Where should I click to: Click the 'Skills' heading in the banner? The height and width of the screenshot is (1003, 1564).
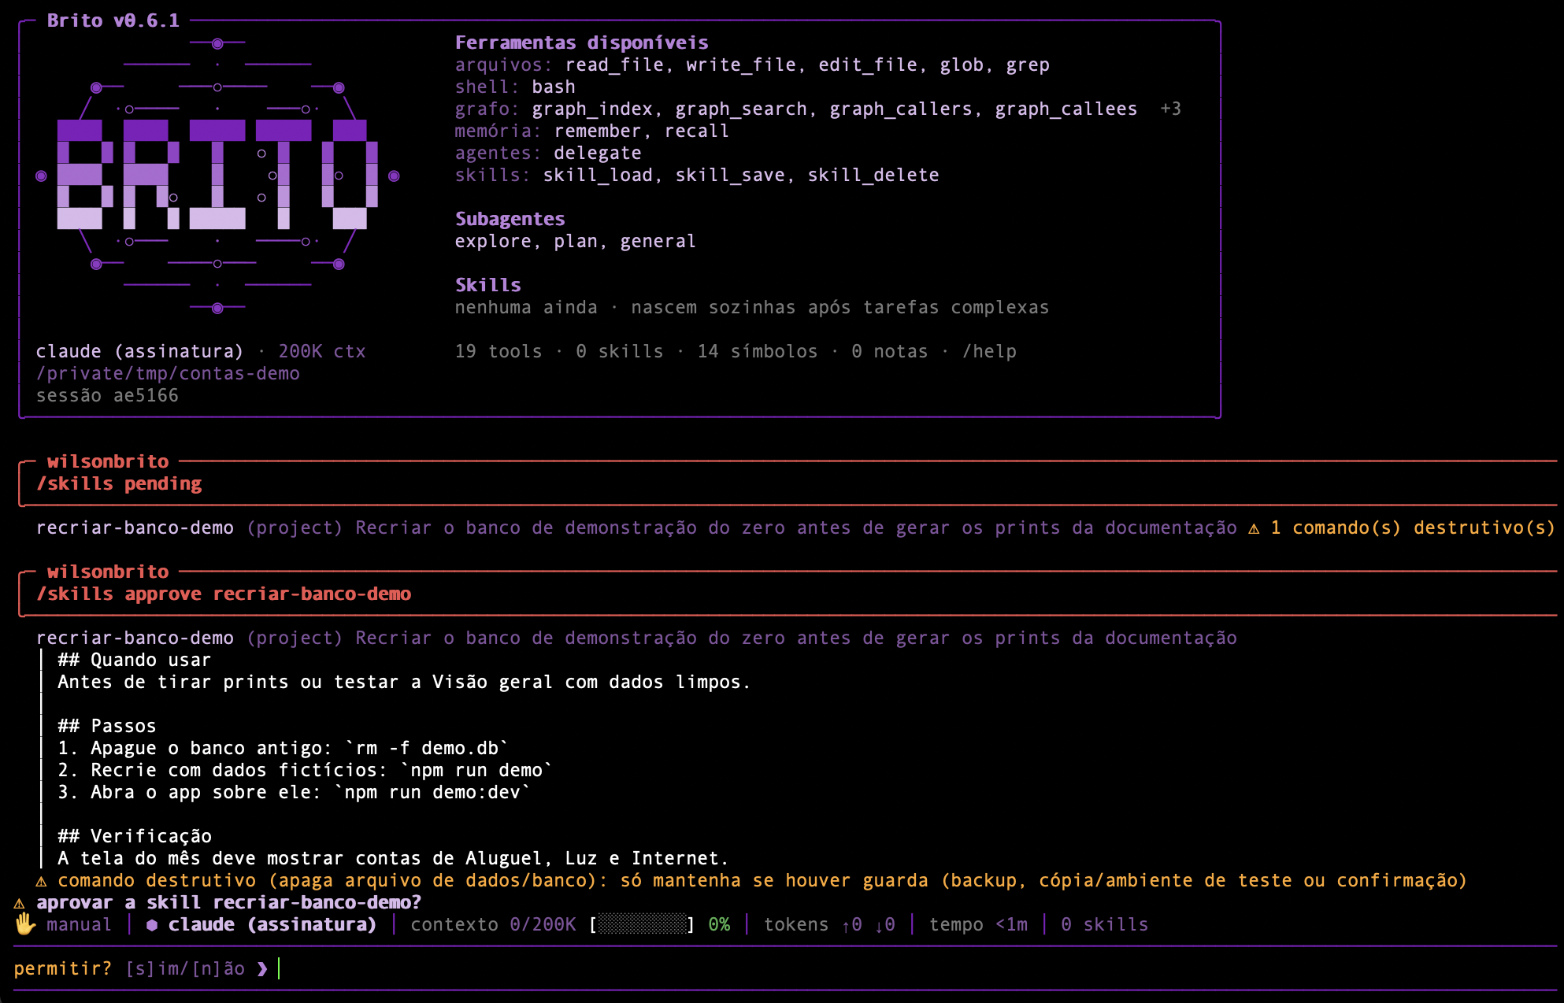click(487, 285)
